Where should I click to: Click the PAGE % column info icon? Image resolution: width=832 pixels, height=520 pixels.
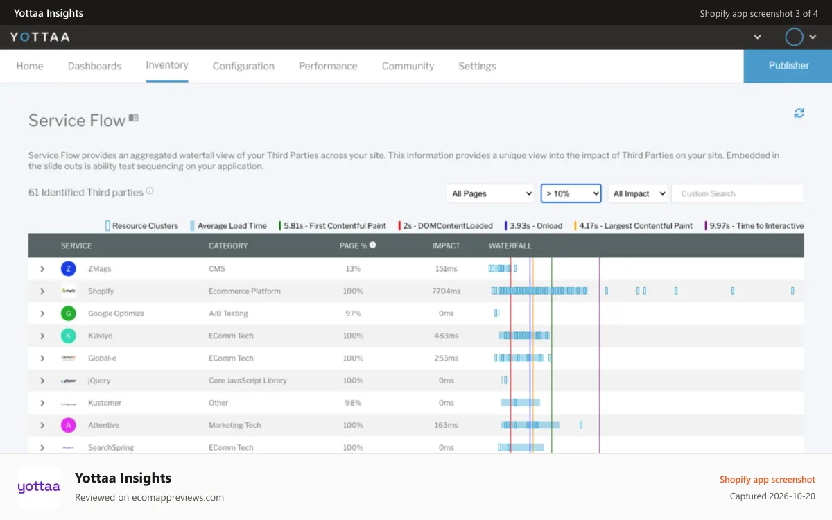tap(373, 245)
